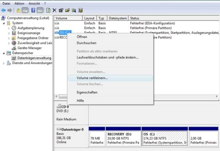220x151 pixels.
Task: Click the 'Fehlerfrei (EISA-Konfiguration)' status cell
Action: click(152, 23)
